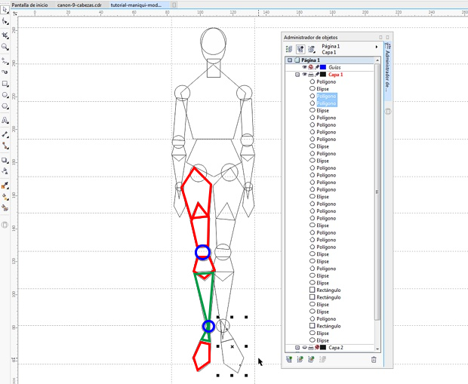Select the Página 1 tree row
468x384 pixels.
tap(330, 60)
